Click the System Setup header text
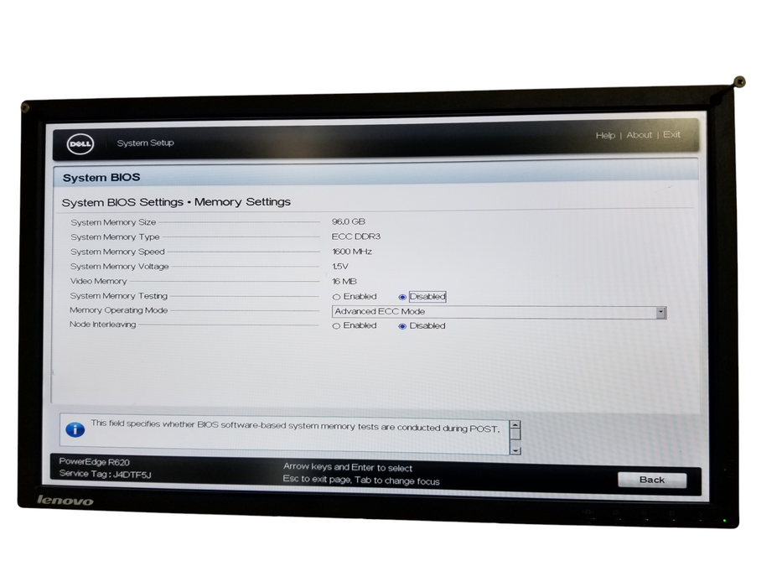Screen dimensions: 782x587 coord(146,143)
